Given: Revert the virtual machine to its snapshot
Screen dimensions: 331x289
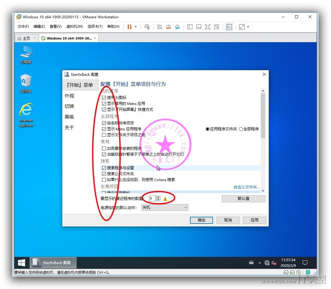Looking at the screenshot, I should pos(168,27).
